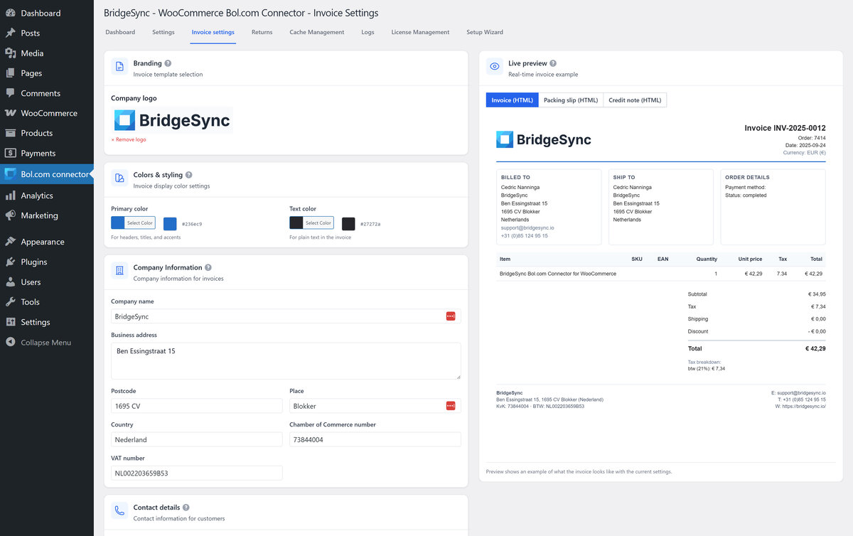Viewport: 853px width, 536px height.
Task: Open WooCommerce from the sidebar
Action: click(x=48, y=113)
